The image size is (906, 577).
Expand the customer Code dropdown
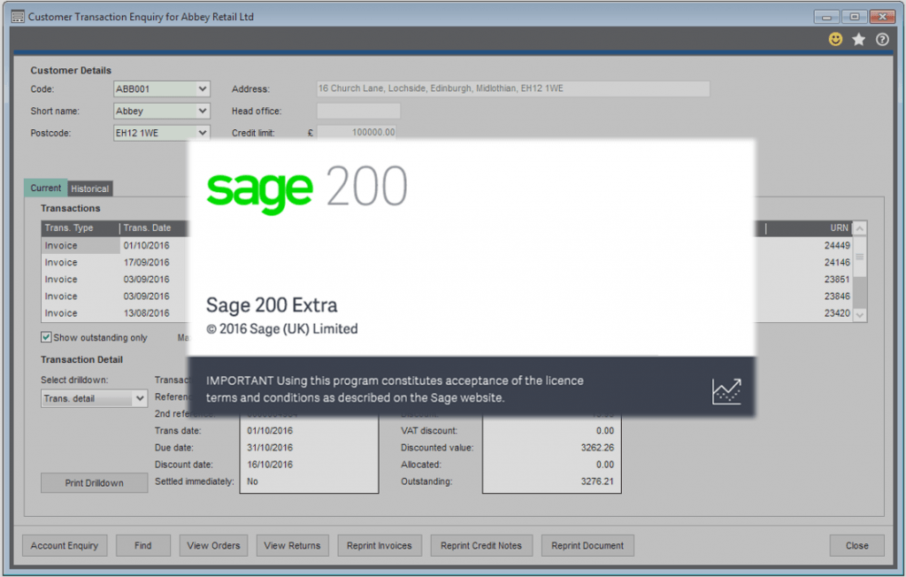click(x=203, y=89)
